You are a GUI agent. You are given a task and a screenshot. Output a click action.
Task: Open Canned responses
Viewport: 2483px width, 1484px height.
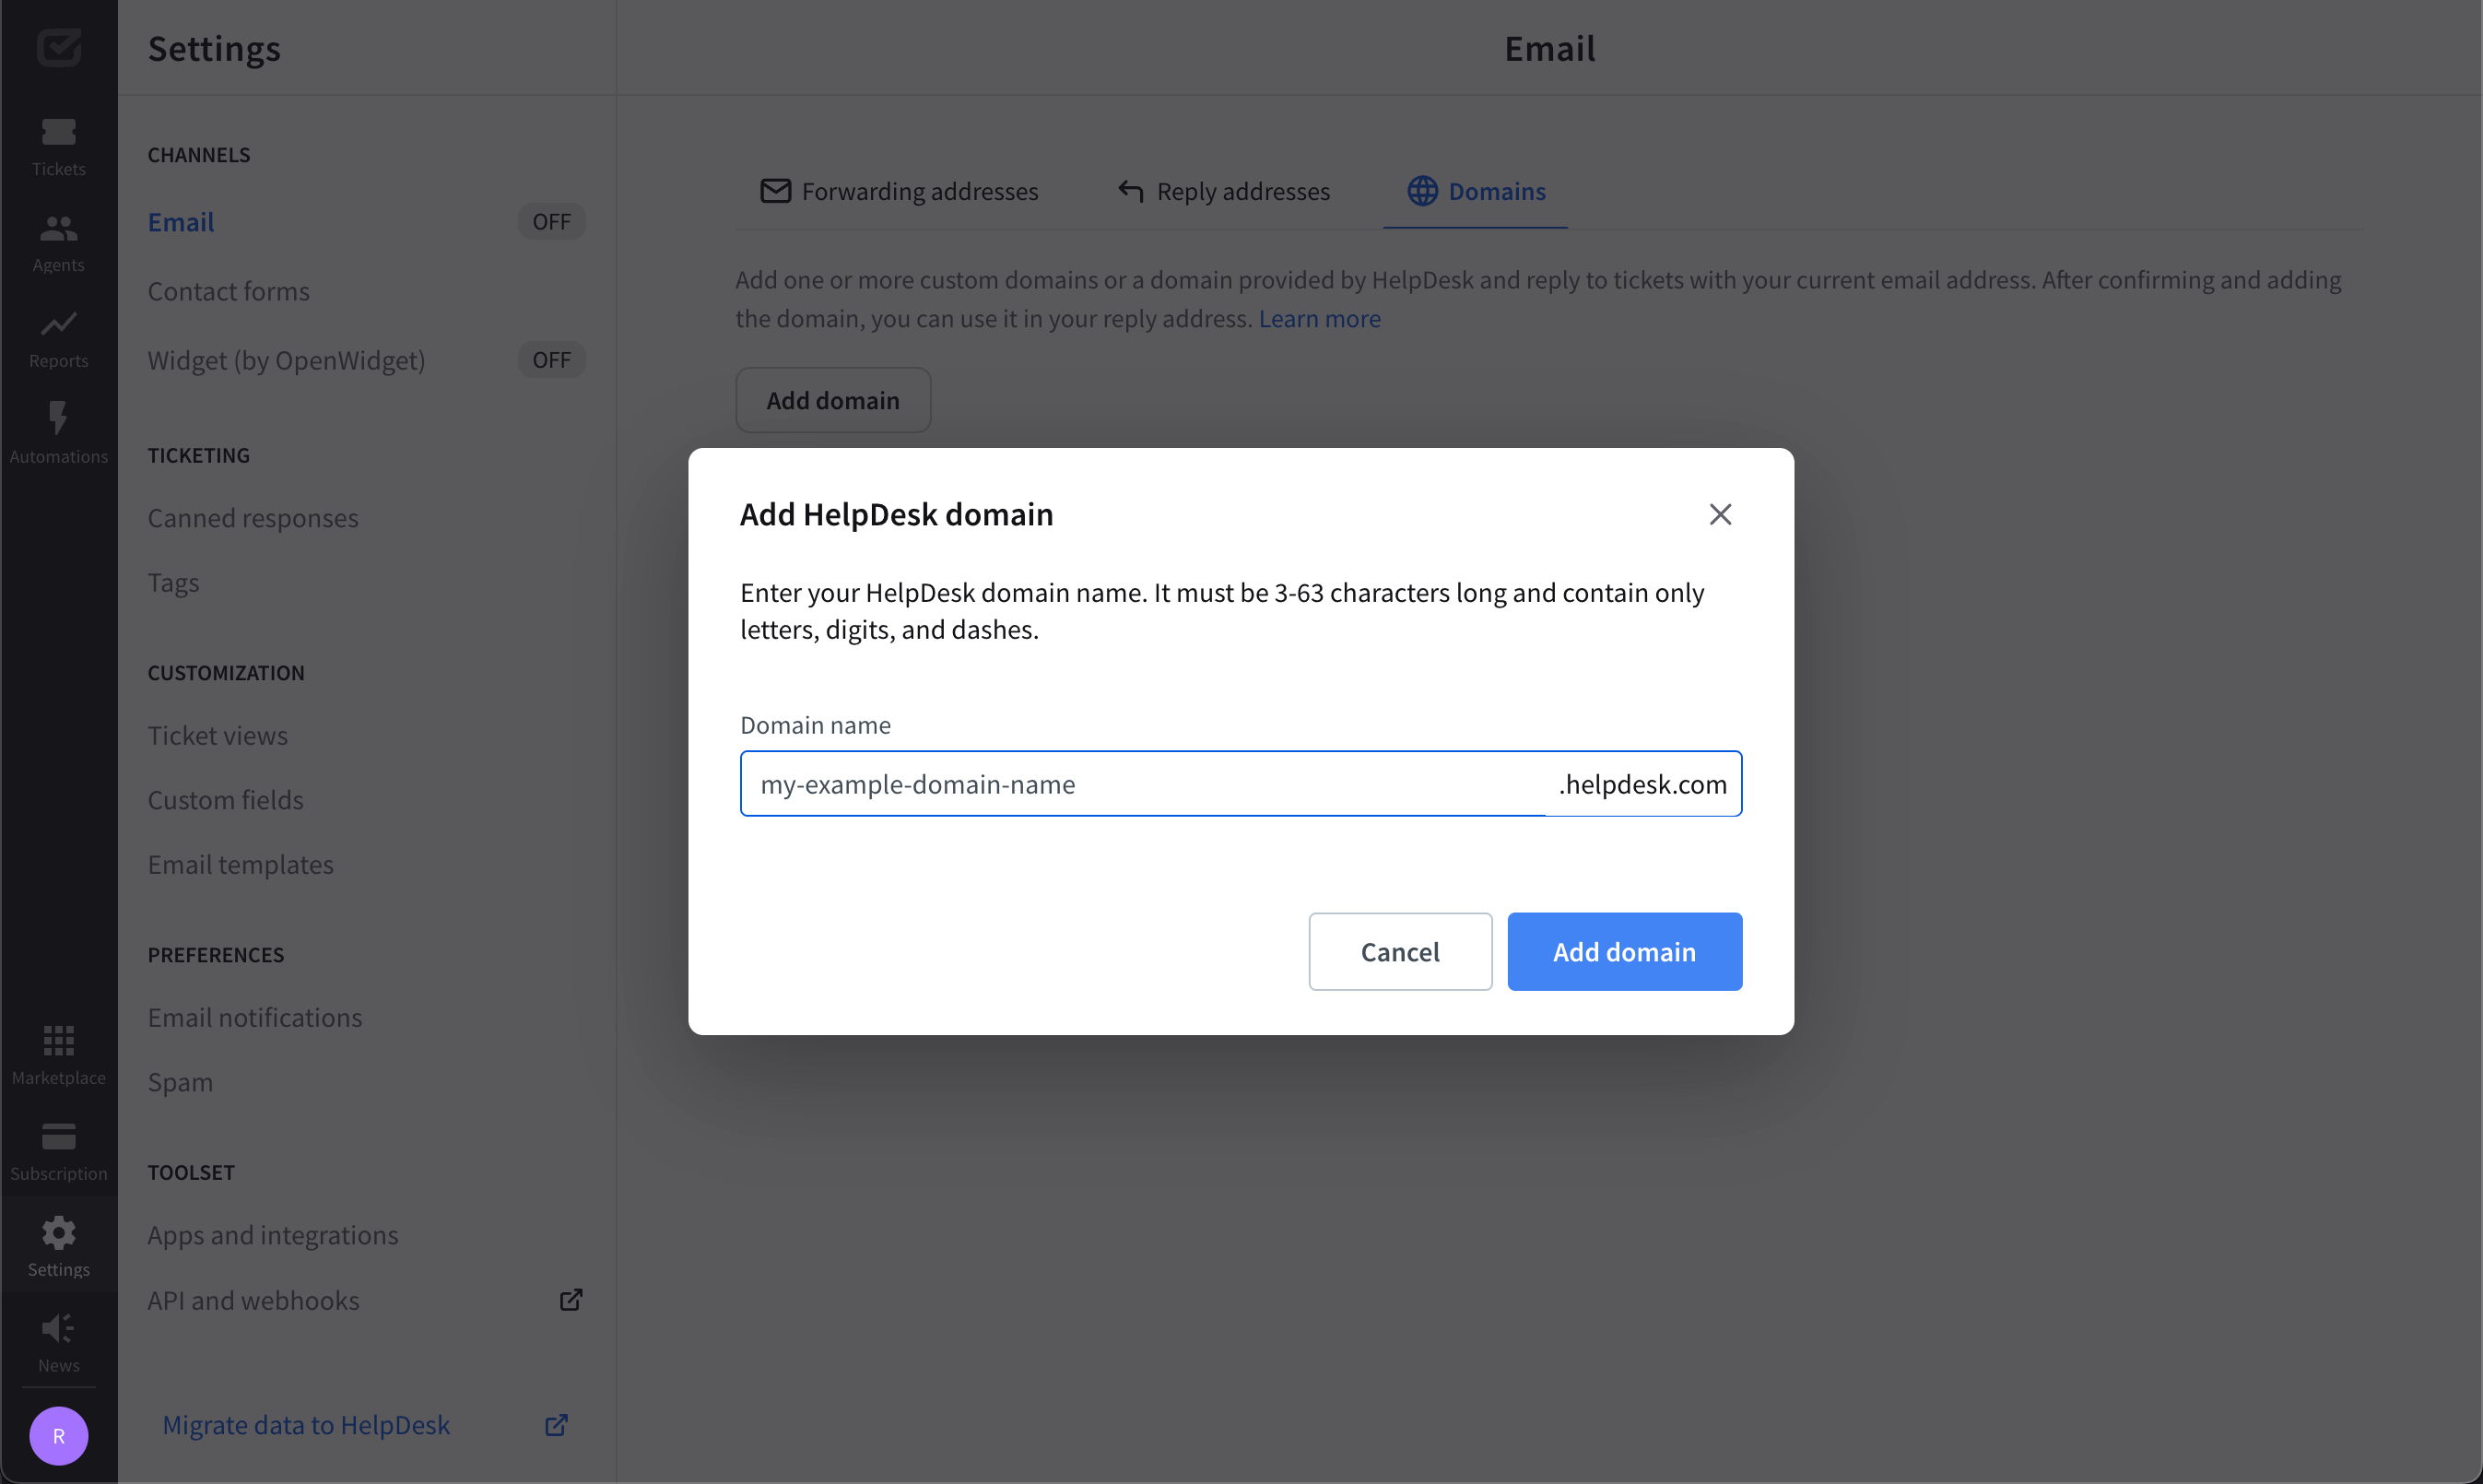tap(253, 518)
